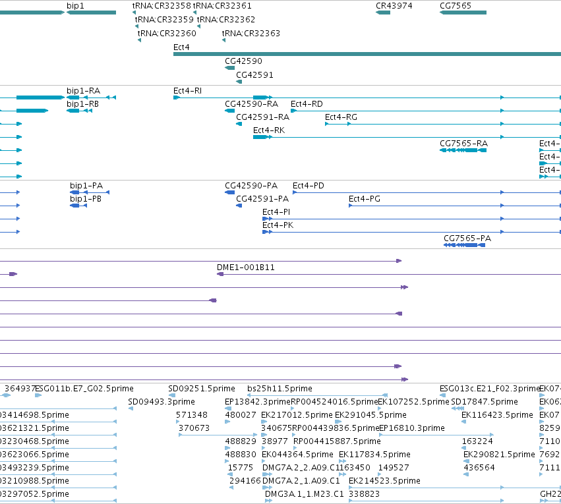Screen dimensions: 561x504
Task: Click the DME1-001B11 purple feature
Action: tap(389, 275)
